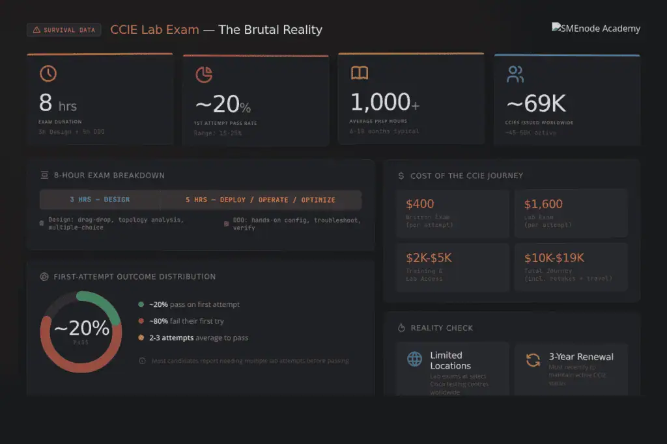Image resolution: width=667 pixels, height=444 pixels.
Task: Click the 8-HOUR EXAM BREAKDOWN heading
Action: pyautogui.click(x=109, y=176)
